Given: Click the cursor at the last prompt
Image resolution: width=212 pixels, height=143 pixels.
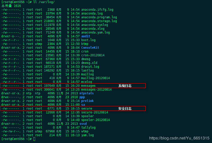Looking at the screenshot, I should tap(34, 139).
